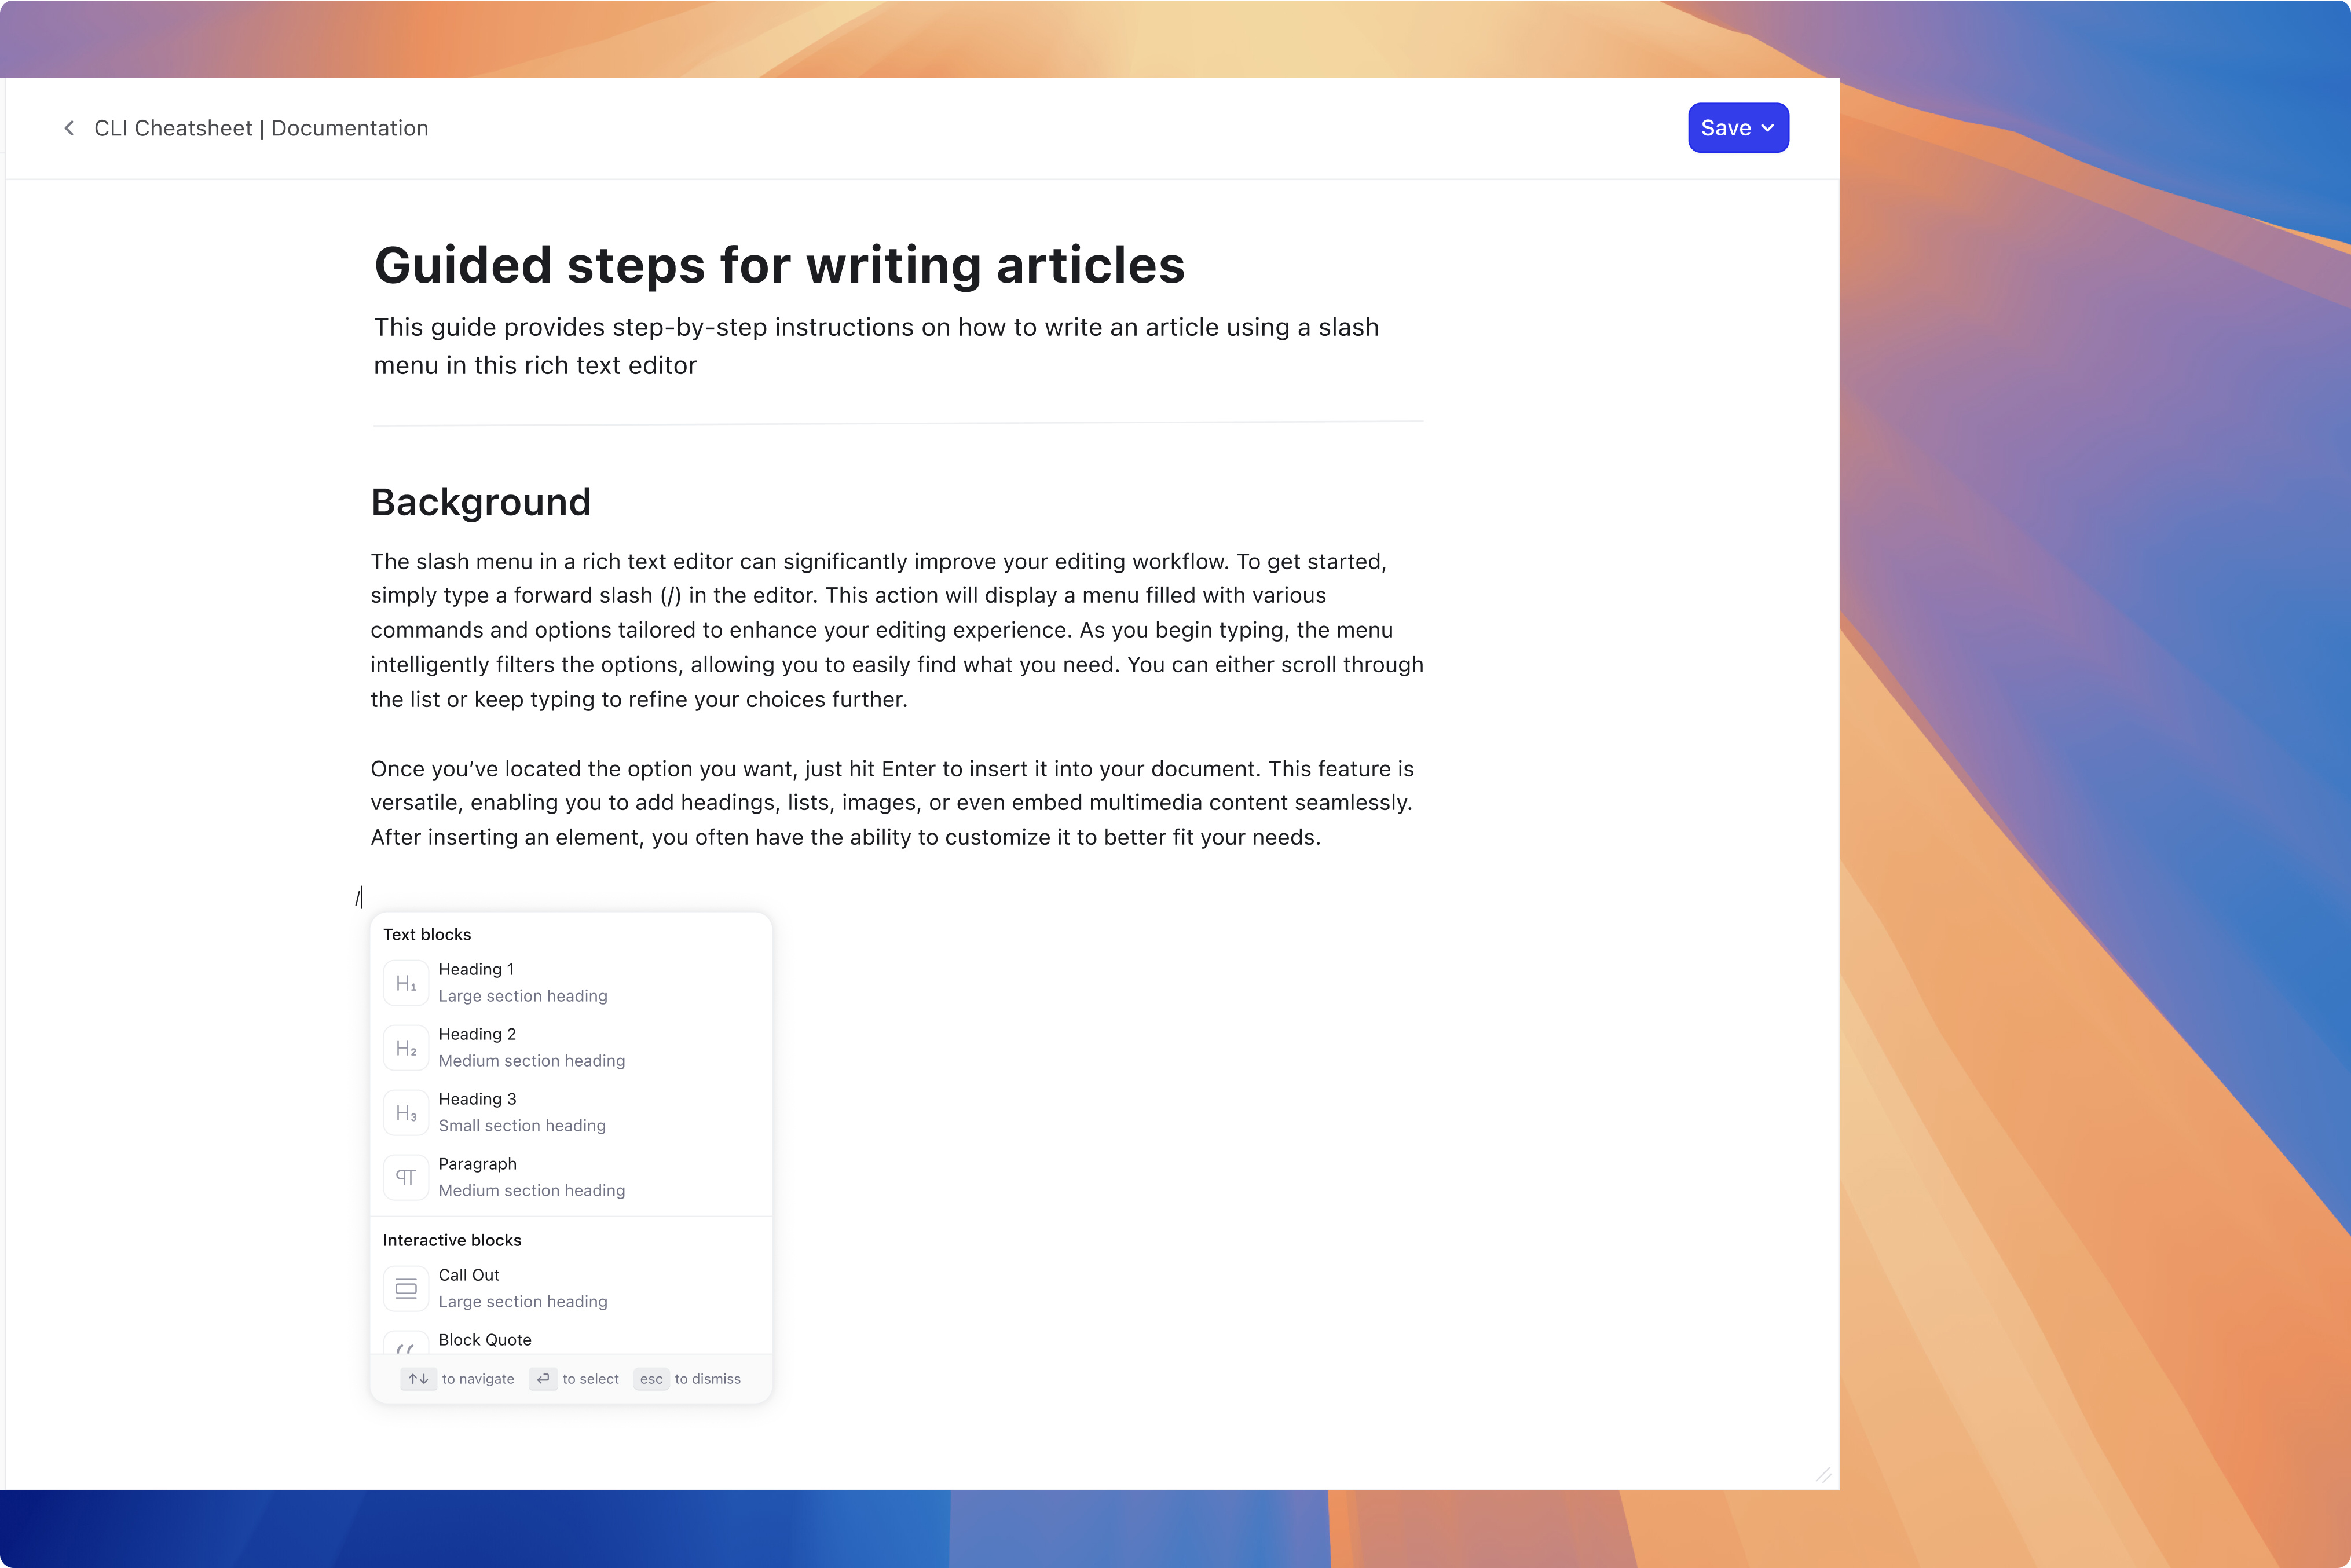Click the enter key select hint
This screenshot has width=2351, height=1568.
(x=543, y=1379)
